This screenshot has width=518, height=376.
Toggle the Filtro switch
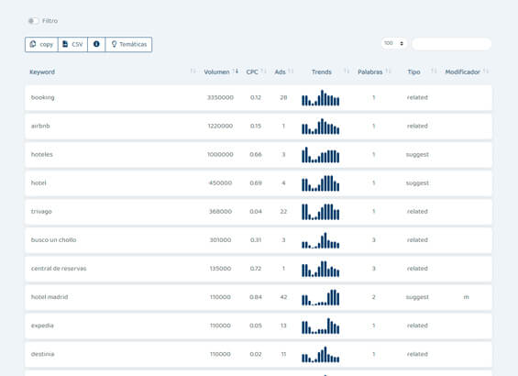pyautogui.click(x=33, y=21)
